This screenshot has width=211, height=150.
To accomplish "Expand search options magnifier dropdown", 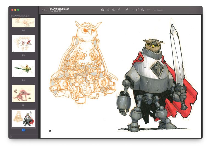I will (155, 10).
